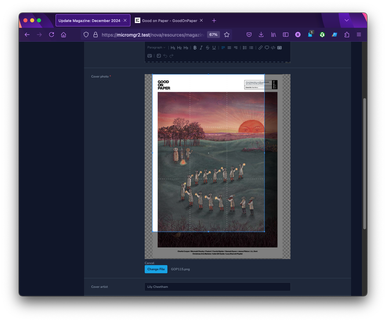Bookmark this page with the star icon

point(227,35)
